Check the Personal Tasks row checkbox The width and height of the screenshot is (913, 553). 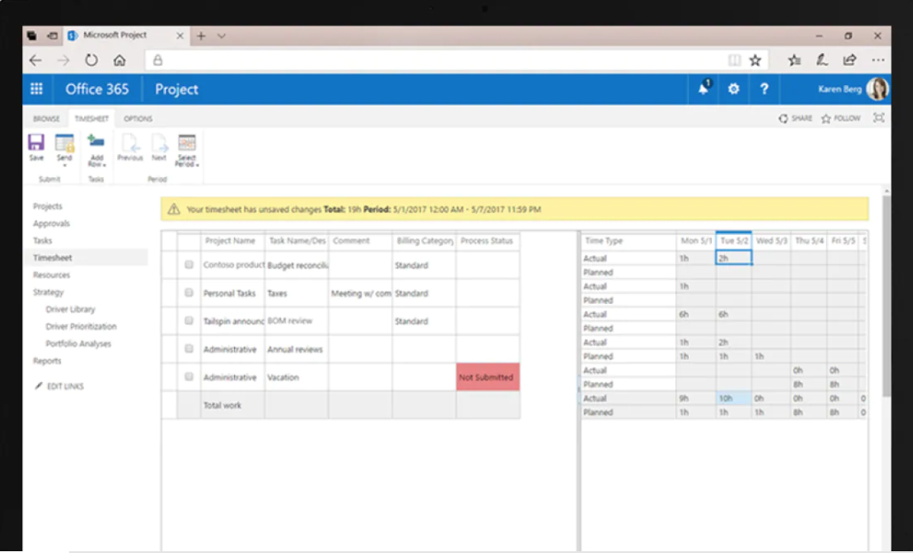click(189, 292)
